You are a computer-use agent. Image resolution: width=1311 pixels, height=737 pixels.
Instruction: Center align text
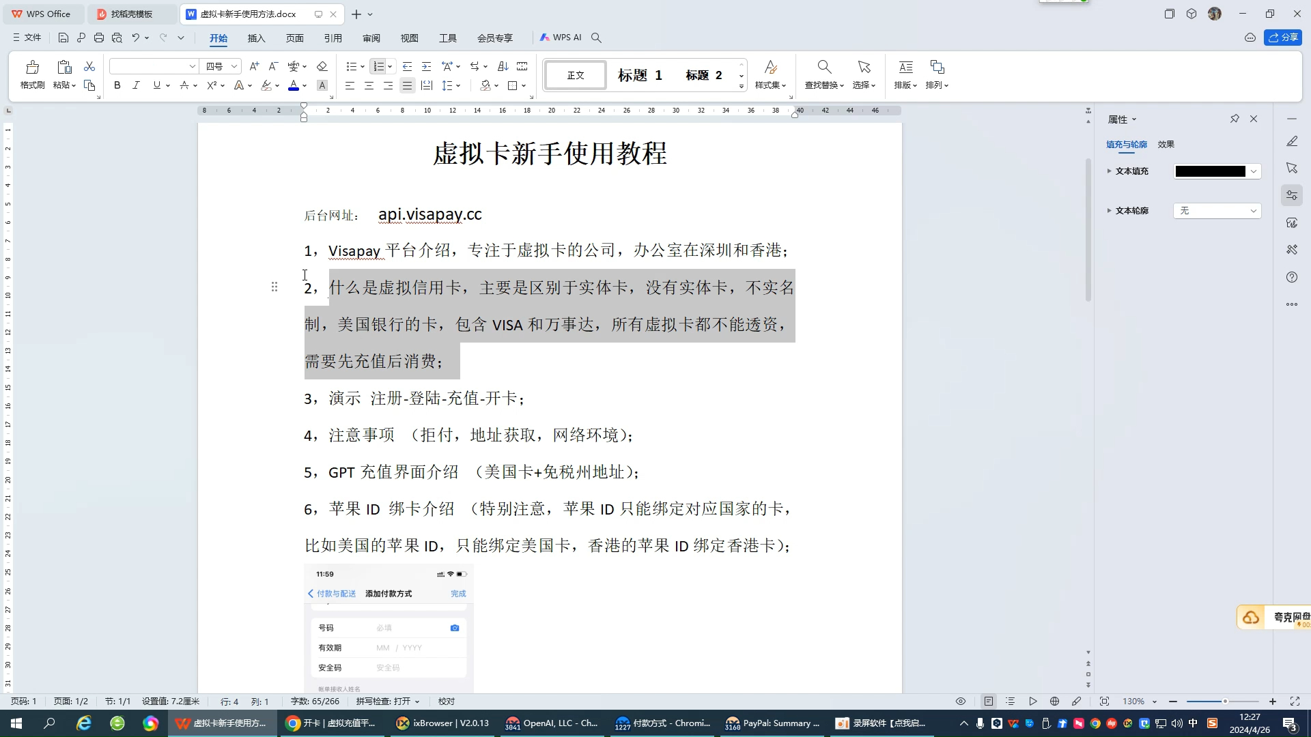[x=369, y=85]
